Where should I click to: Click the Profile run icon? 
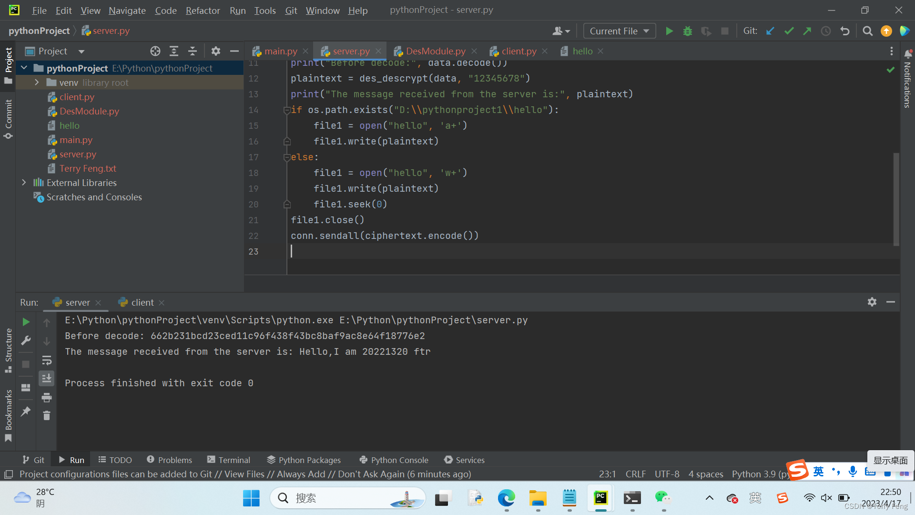[x=706, y=30]
